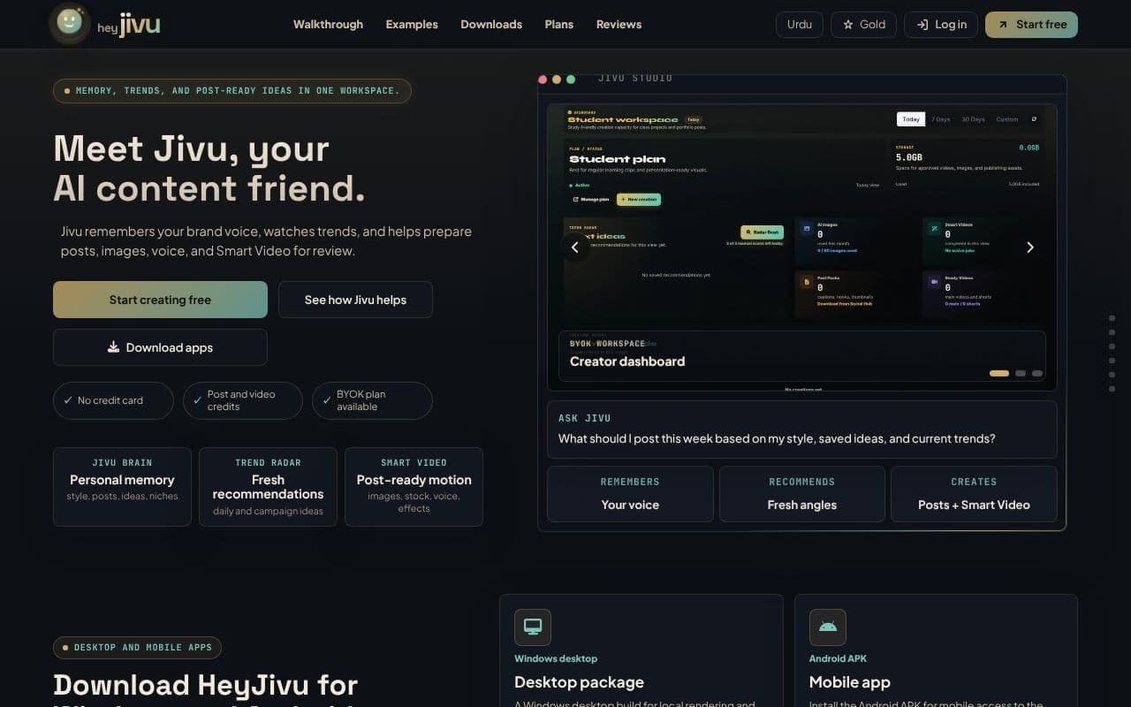This screenshot has height=707, width=1131.
Task: Click the Start free label in header
Action: pos(1042,25)
